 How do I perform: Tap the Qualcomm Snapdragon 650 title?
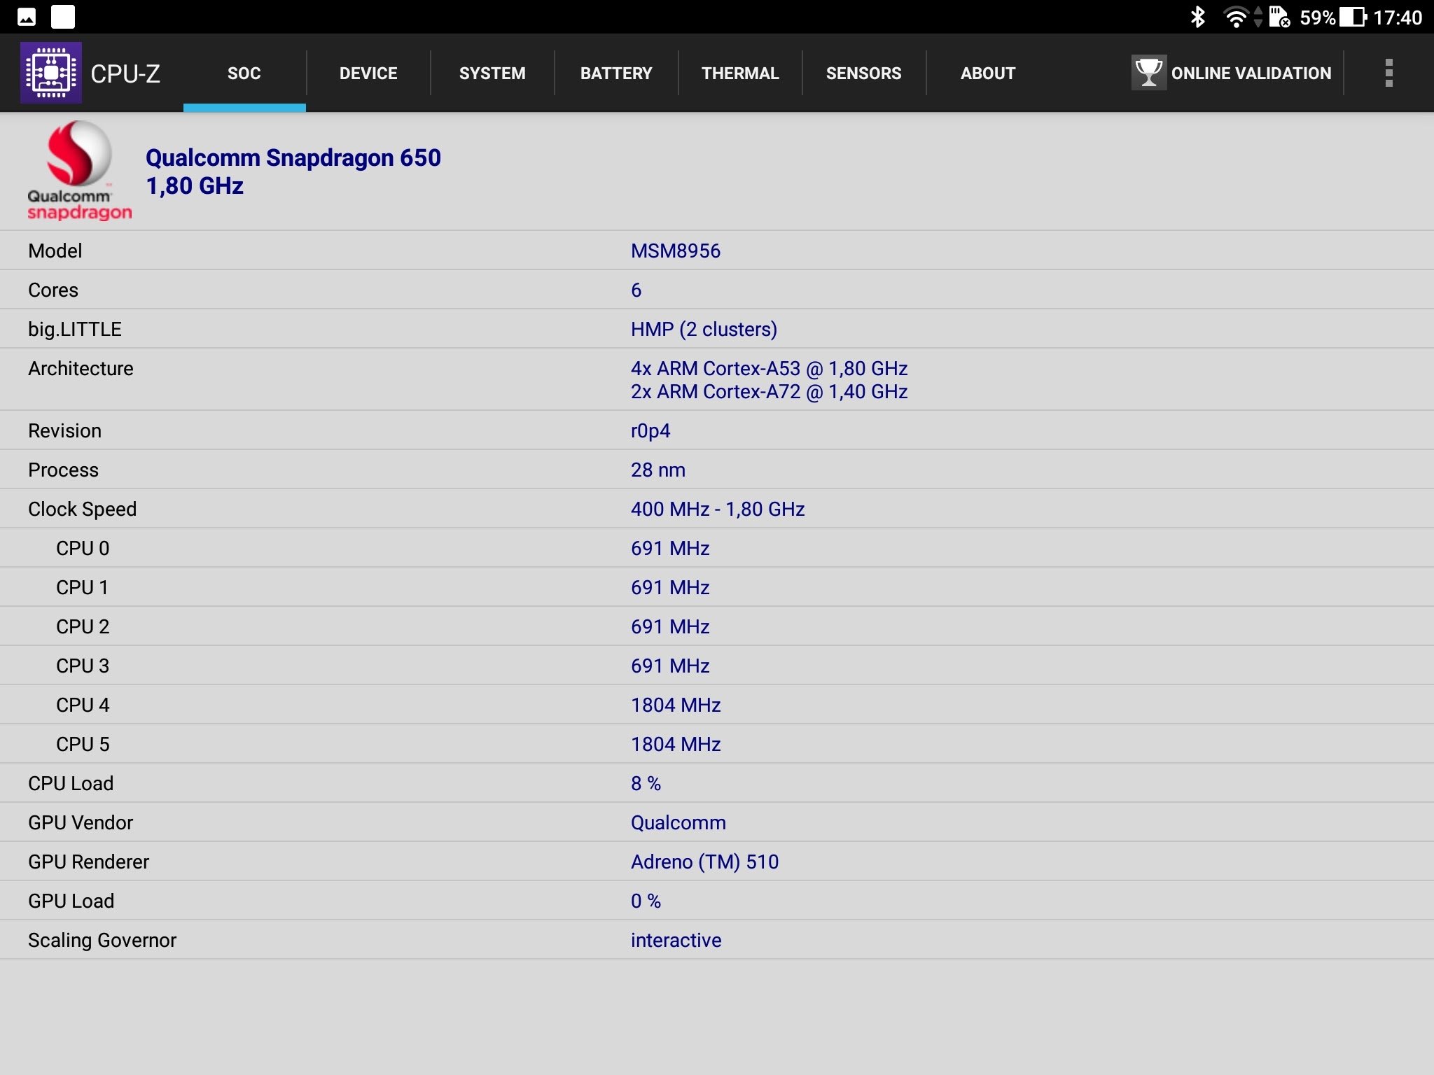click(x=293, y=158)
